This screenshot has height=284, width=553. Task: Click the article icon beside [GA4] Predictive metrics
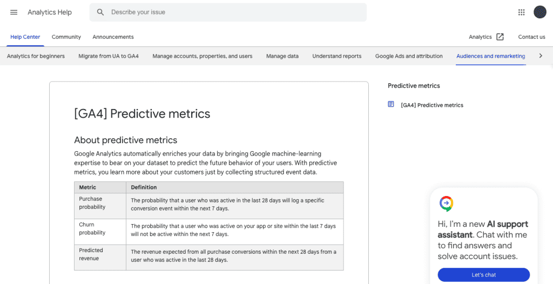coord(391,104)
